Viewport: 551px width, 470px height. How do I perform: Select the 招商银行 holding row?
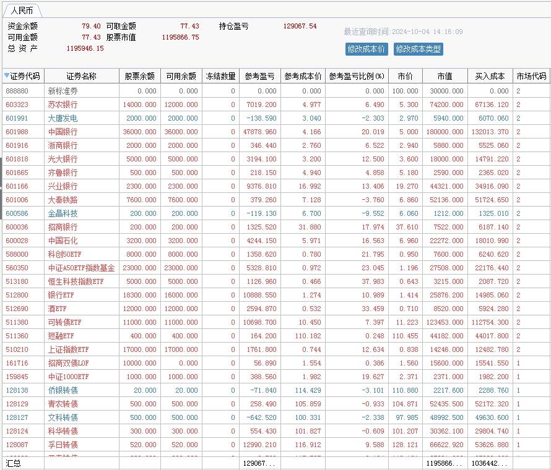(x=275, y=227)
